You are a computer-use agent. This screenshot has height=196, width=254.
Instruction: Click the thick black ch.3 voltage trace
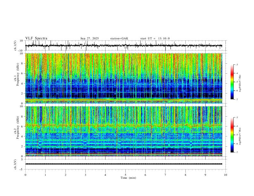click(x=123, y=164)
